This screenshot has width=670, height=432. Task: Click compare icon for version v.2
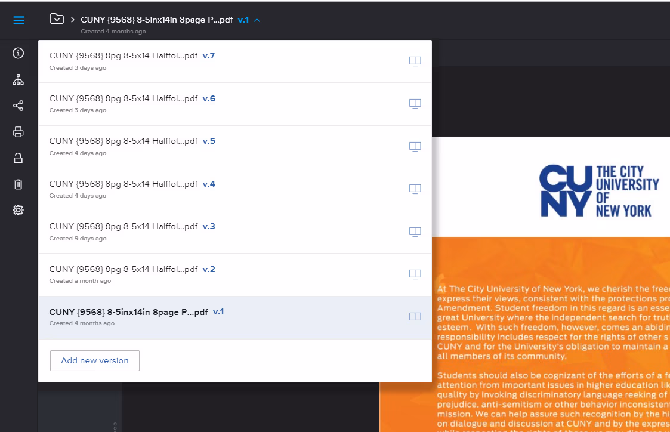(x=415, y=274)
